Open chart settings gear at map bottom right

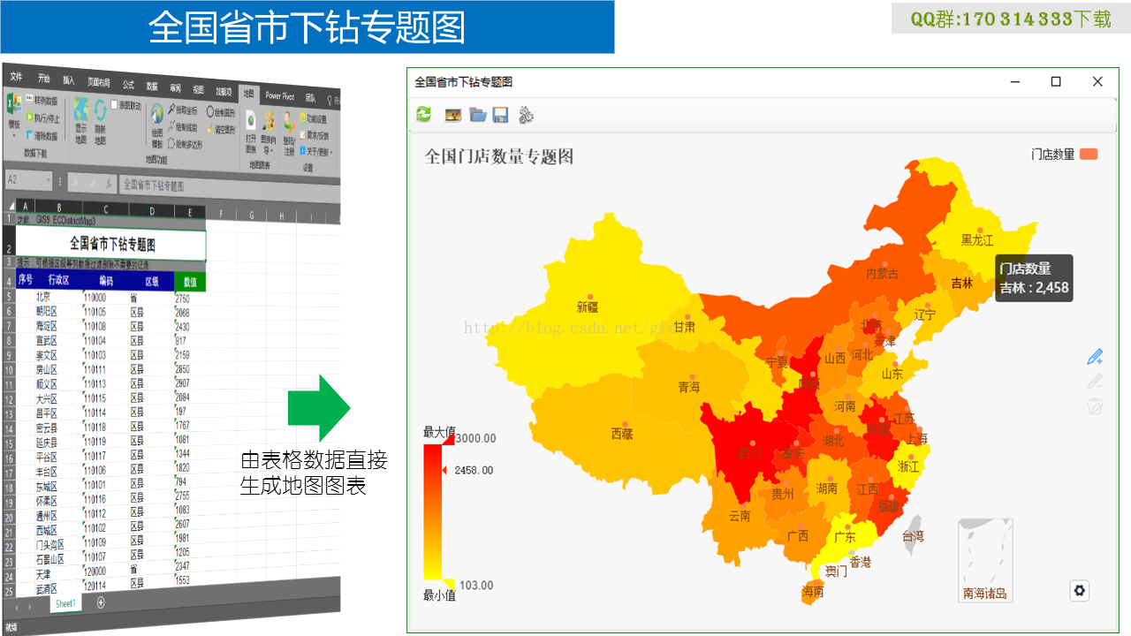1079,591
